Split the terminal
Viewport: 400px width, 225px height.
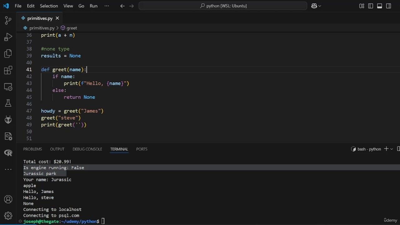pos(398,149)
